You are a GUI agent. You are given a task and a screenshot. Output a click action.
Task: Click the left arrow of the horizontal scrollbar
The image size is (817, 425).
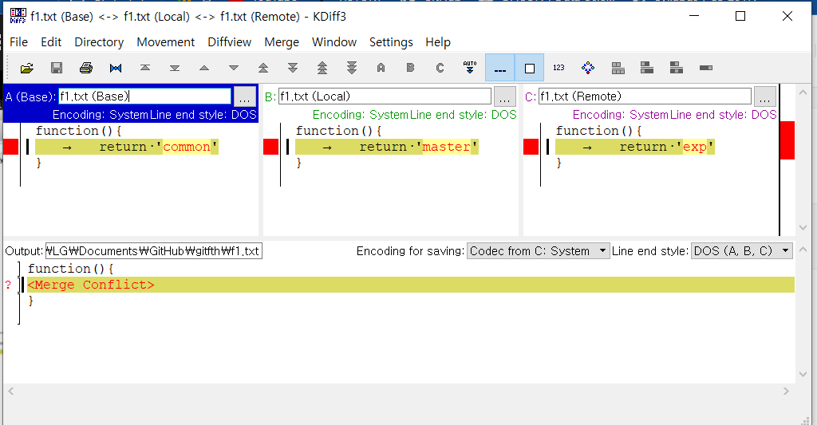click(10, 391)
